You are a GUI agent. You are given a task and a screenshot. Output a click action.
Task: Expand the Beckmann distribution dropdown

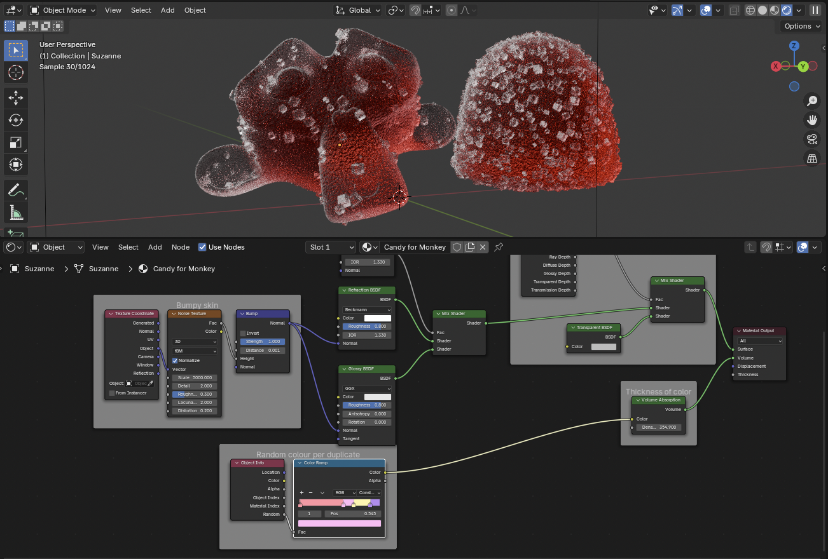tap(367, 309)
